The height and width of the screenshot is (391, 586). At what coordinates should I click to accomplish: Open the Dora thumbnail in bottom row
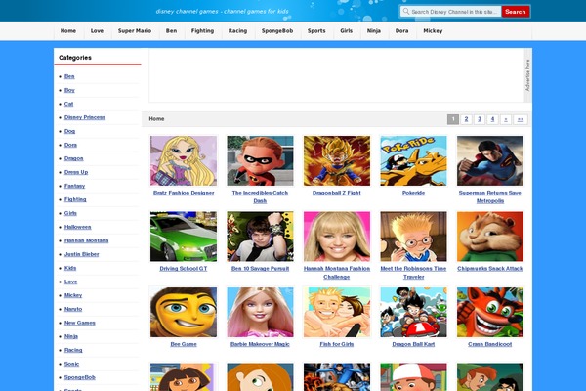point(184,377)
